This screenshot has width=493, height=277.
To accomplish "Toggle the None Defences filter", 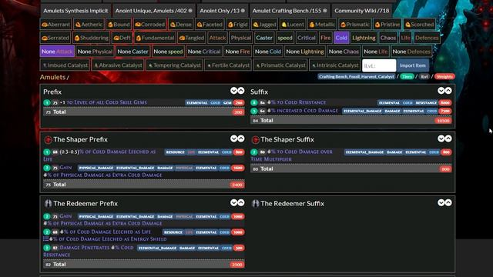I will tap(411, 52).
